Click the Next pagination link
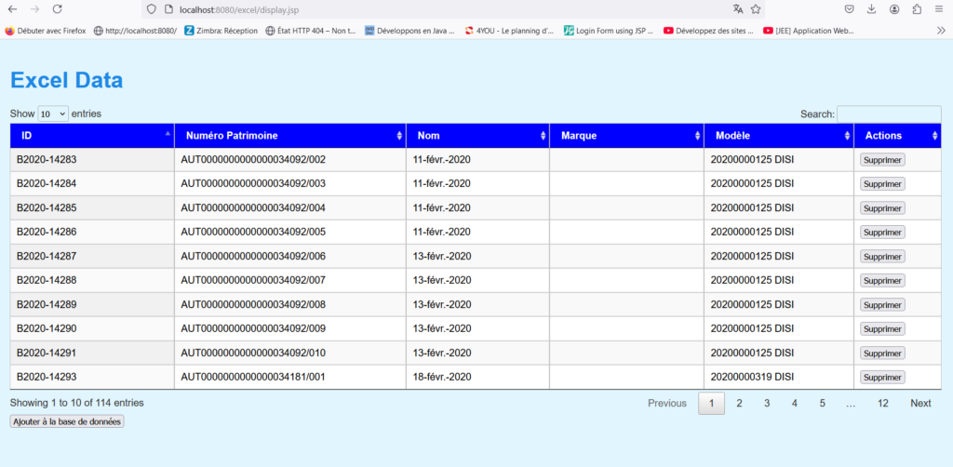Viewport: 953px width, 467px height. click(x=920, y=403)
